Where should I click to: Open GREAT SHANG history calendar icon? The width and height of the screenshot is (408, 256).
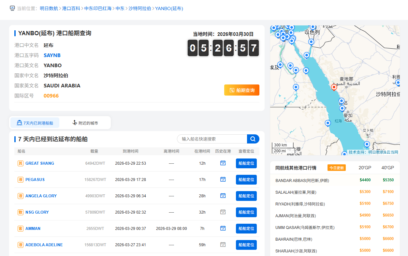223,163
